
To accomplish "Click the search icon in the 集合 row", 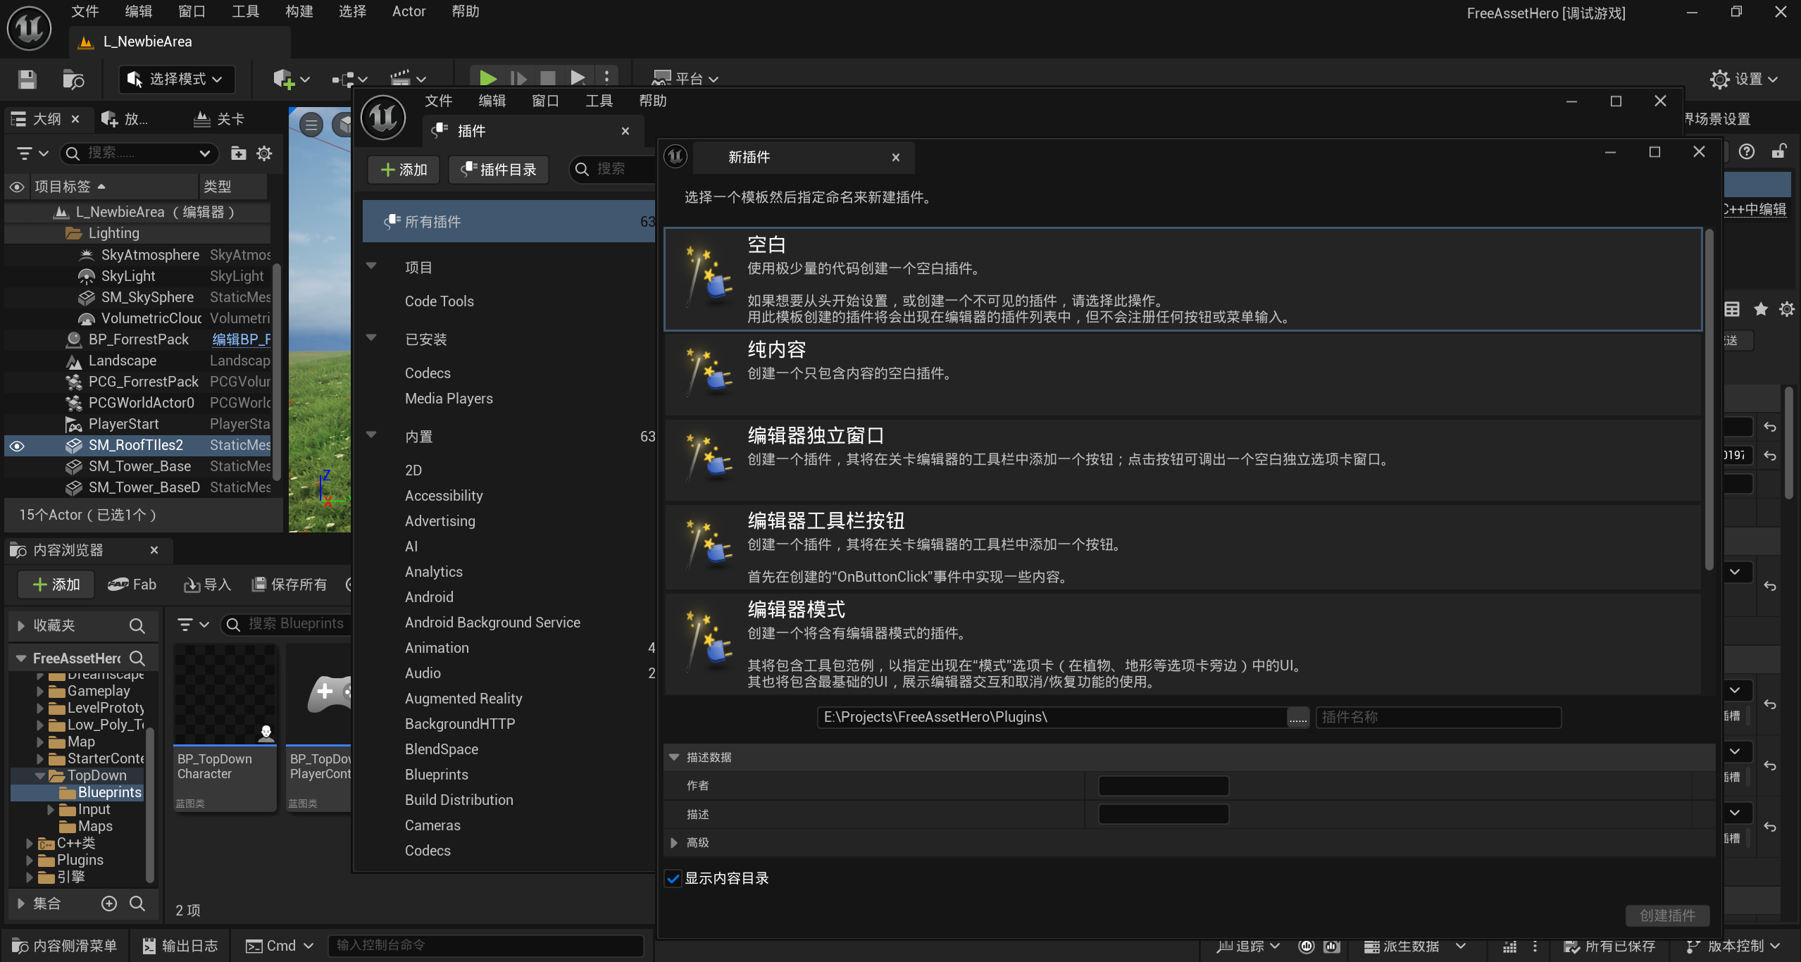I will (x=137, y=904).
